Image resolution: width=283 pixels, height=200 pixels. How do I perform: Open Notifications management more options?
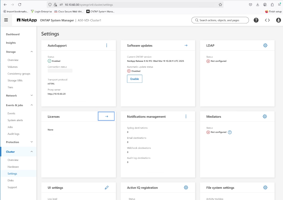coord(186,116)
